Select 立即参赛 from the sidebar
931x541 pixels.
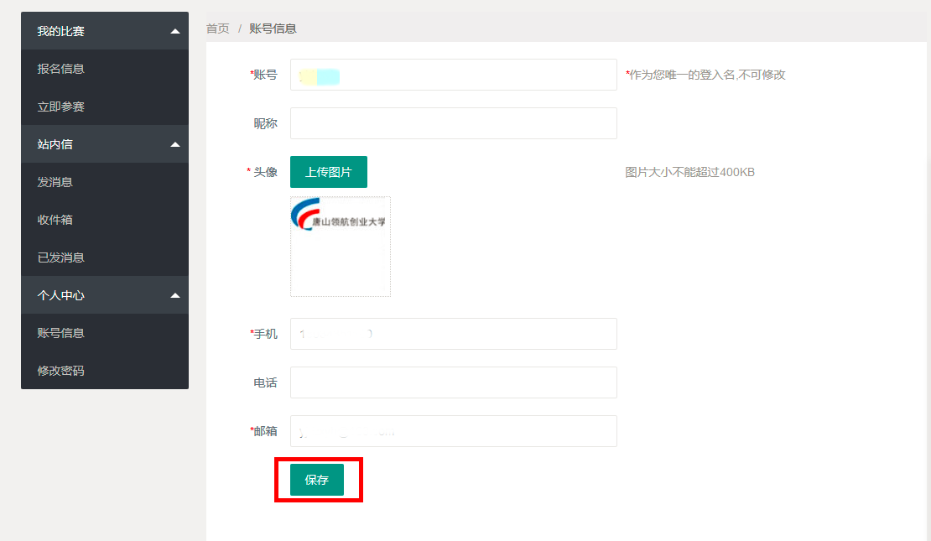[61, 107]
